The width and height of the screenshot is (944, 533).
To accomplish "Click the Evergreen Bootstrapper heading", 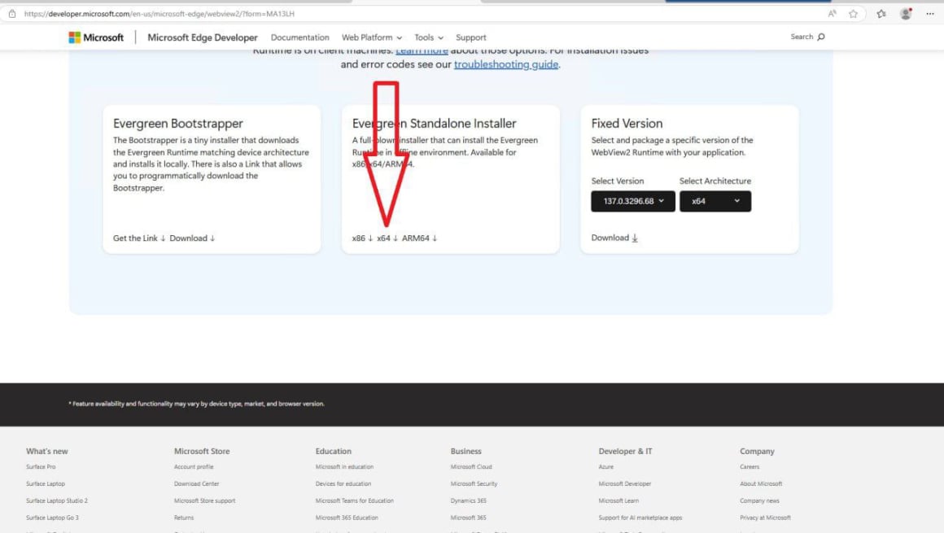I will tap(178, 124).
